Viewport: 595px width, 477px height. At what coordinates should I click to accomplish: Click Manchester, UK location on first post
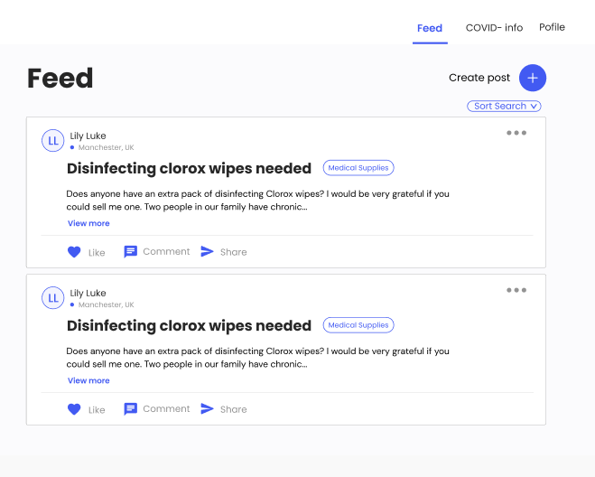point(106,147)
